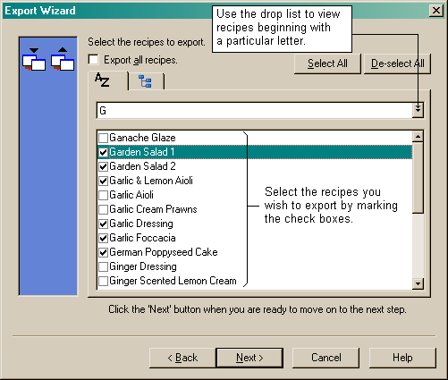The image size is (448, 380).
Task: Open the letter drop list arrow
Action: click(418, 111)
